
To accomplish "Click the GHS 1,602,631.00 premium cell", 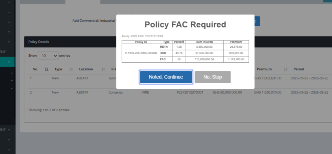I will click(268, 78).
